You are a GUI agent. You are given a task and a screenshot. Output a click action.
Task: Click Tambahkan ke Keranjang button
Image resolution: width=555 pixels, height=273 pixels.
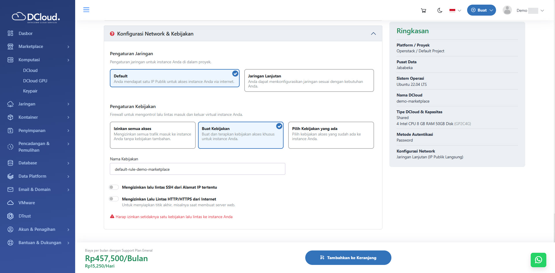pyautogui.click(x=348, y=258)
